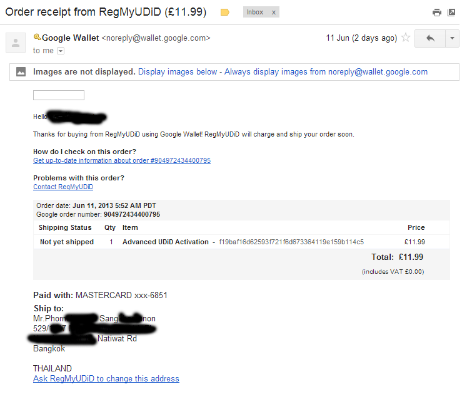Viewport: 467px width, 409px height.
Task: Click the Inbox label tag
Action: pyautogui.click(x=255, y=13)
